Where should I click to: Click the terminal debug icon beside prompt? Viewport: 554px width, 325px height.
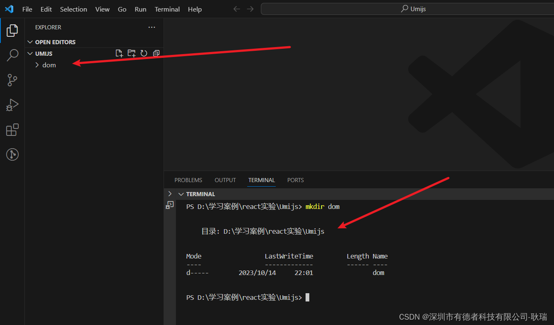click(x=170, y=205)
